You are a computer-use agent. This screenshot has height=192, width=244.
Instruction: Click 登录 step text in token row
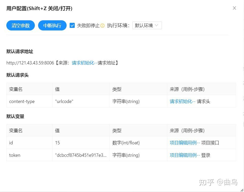(206, 155)
